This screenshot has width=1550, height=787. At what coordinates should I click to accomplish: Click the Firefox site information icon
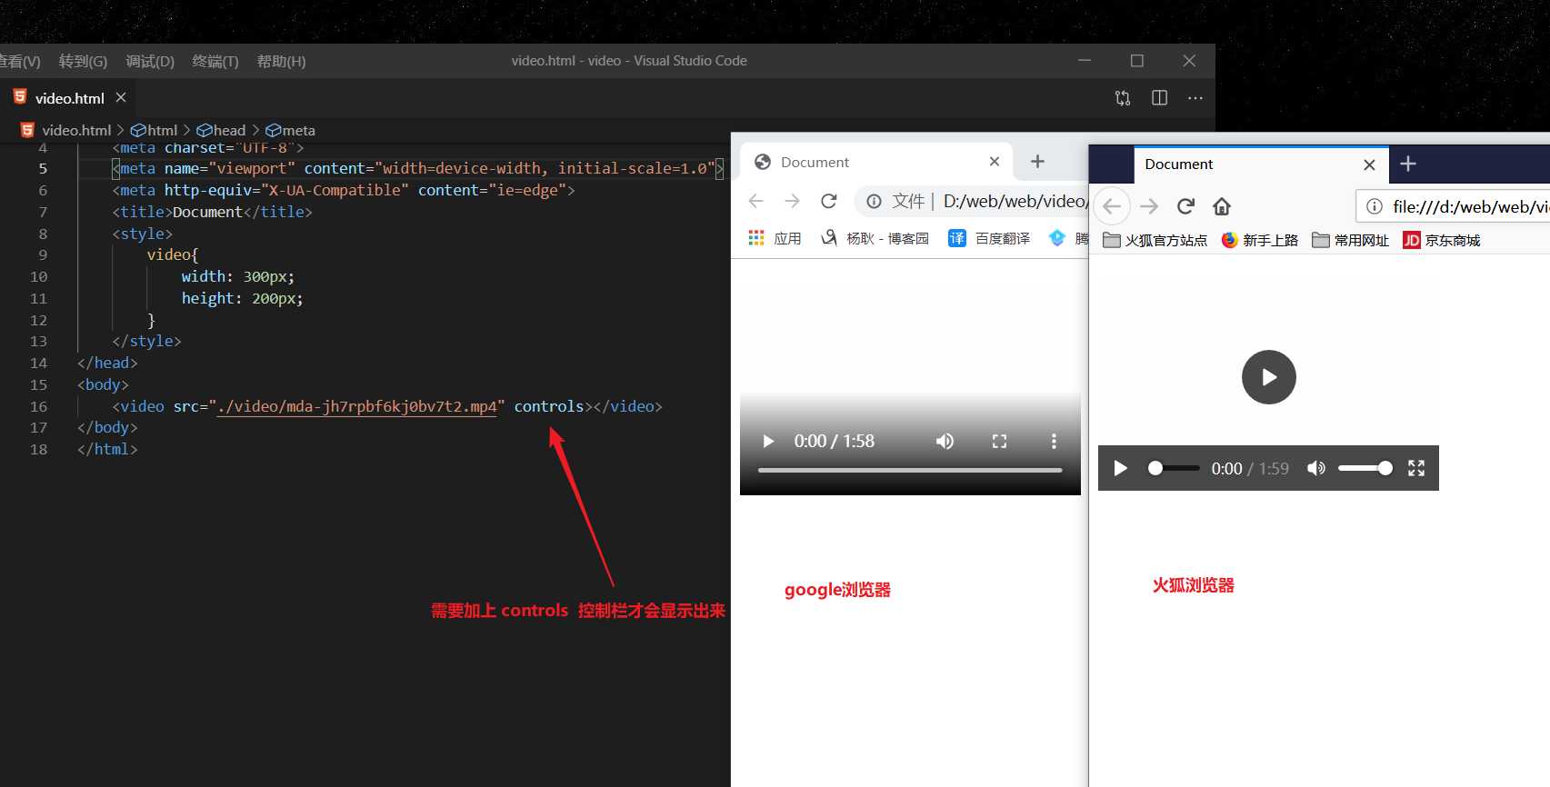coord(1375,206)
